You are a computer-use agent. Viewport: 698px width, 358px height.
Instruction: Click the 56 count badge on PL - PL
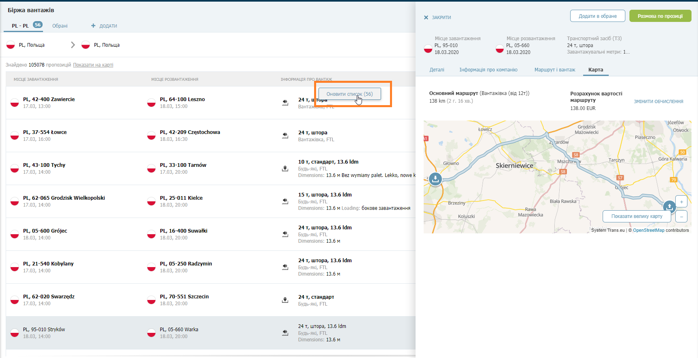click(x=38, y=25)
